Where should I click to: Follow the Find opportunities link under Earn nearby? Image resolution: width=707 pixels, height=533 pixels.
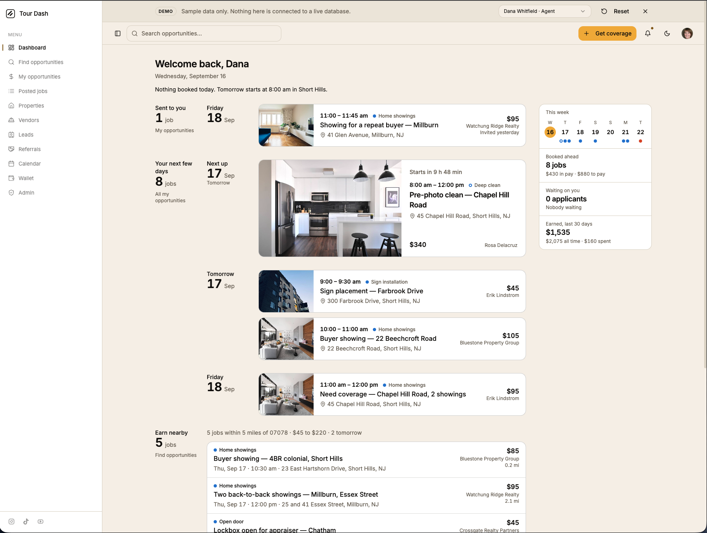point(176,455)
